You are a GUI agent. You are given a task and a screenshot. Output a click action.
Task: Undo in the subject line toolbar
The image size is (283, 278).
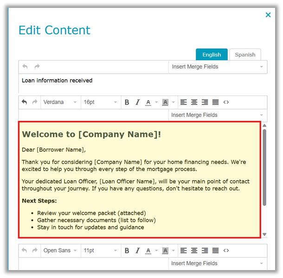pos(25,67)
